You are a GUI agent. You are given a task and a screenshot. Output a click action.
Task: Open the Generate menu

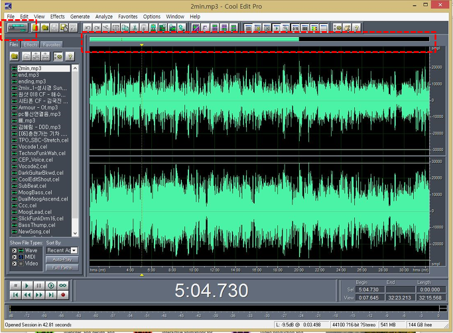80,17
